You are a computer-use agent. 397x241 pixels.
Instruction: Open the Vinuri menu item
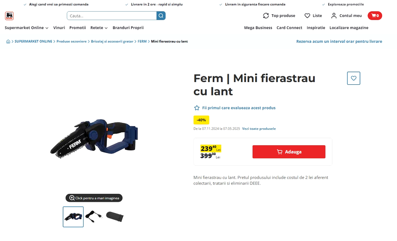click(x=59, y=28)
